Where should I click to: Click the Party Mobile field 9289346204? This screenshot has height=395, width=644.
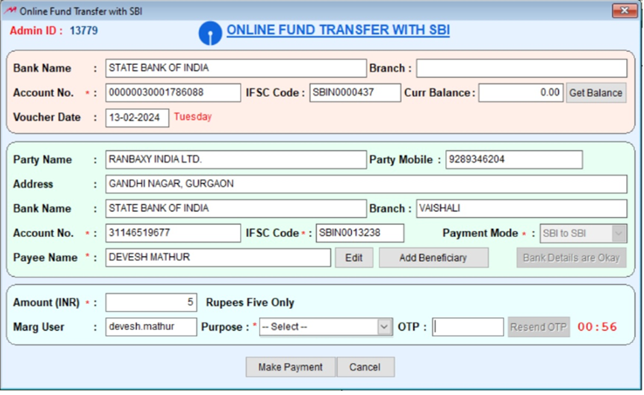click(514, 159)
